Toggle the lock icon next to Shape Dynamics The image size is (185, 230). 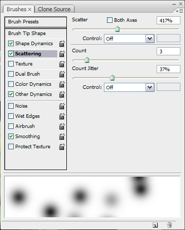point(62,44)
